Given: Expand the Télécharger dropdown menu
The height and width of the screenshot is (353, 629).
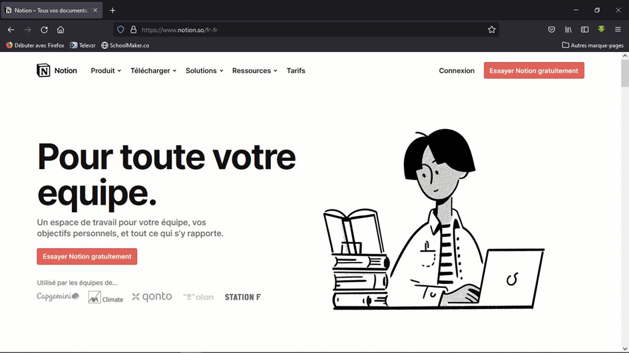Looking at the screenshot, I should pyautogui.click(x=153, y=70).
